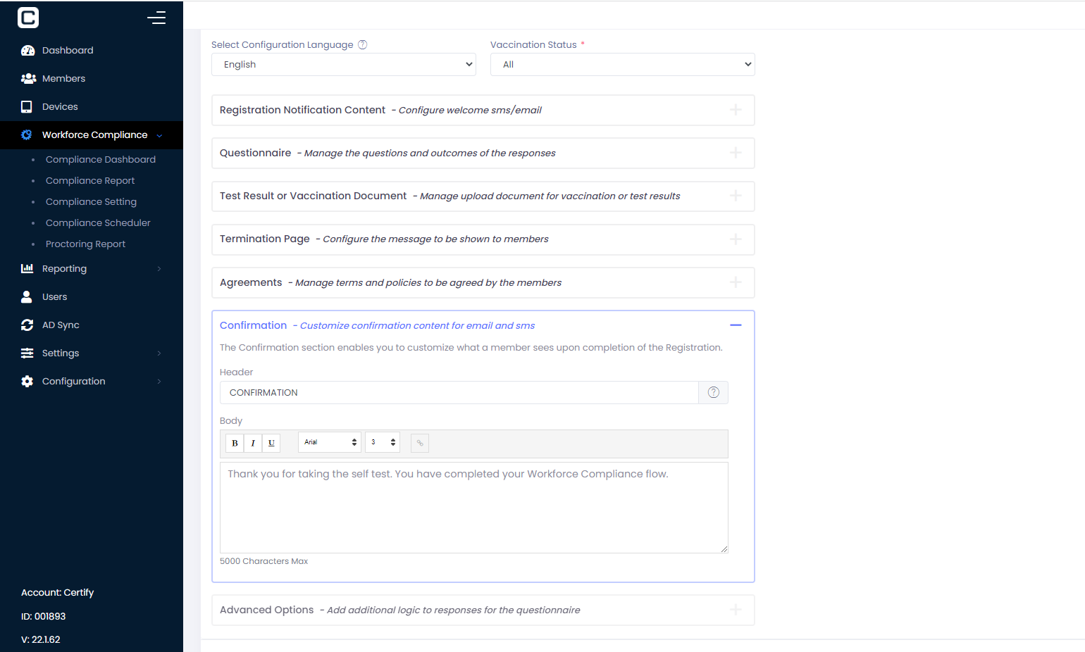Collapse sidebar with hamburger menu icon

point(156,18)
